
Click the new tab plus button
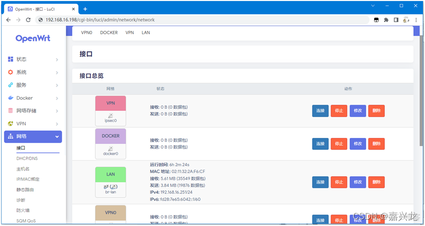[x=85, y=9]
